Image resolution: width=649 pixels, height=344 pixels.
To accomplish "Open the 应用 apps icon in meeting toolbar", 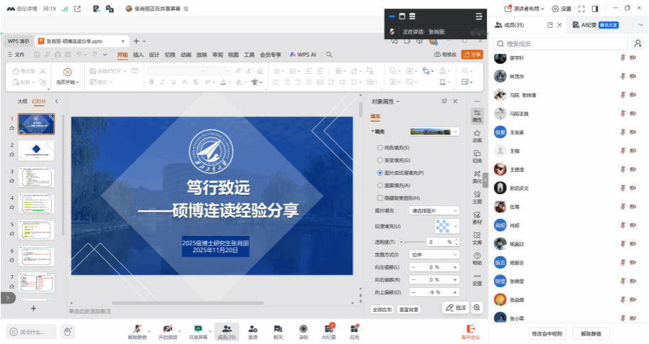I will point(354,328).
